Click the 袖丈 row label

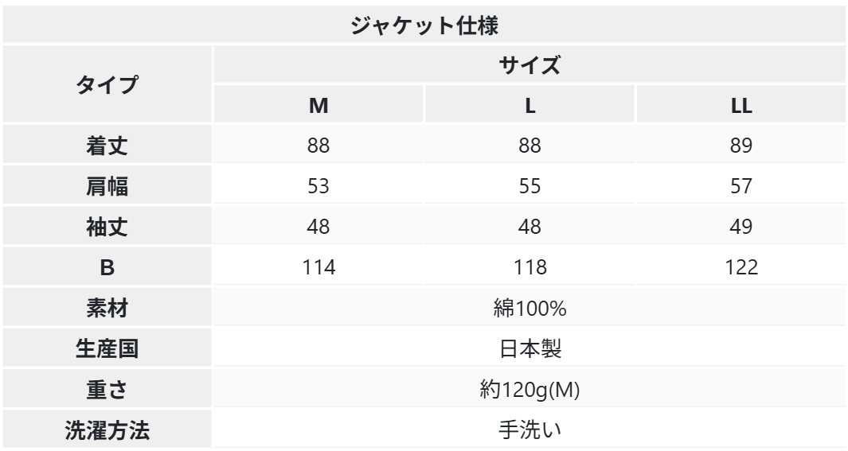[106, 227]
